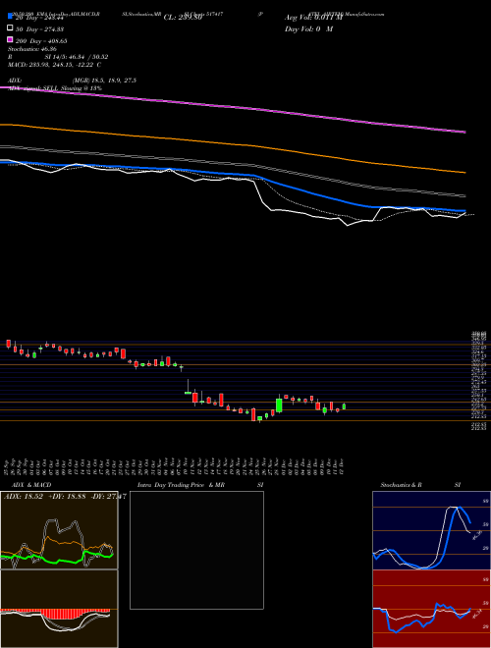Screen dimensions: 491x648
Task: Click the magenta 200 Day legend swatch
Action: tap(11, 39)
